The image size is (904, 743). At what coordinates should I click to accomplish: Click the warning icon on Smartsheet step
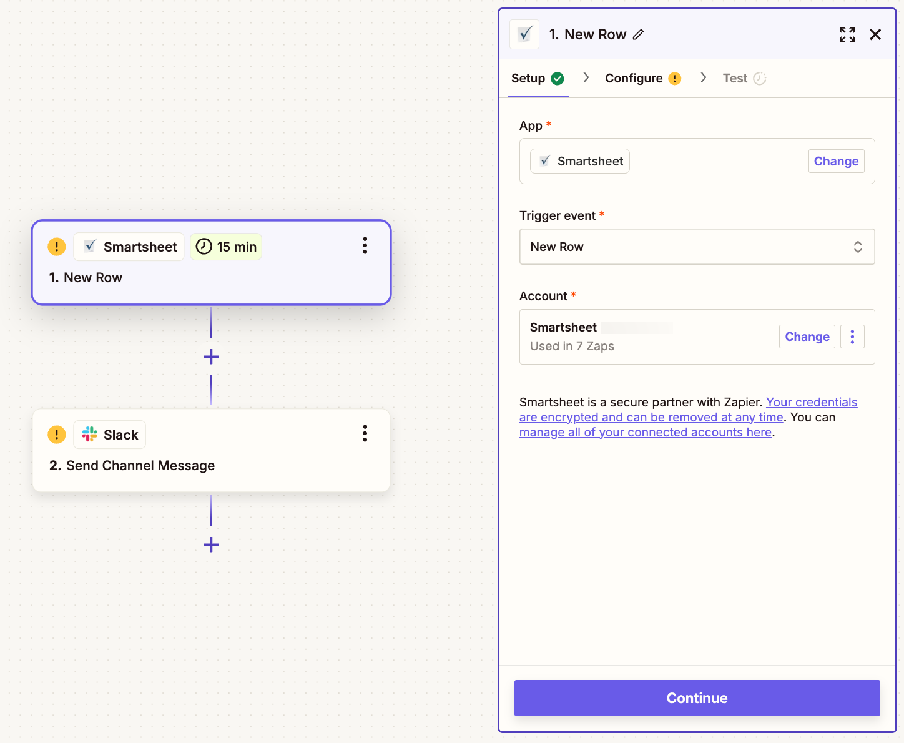point(57,247)
